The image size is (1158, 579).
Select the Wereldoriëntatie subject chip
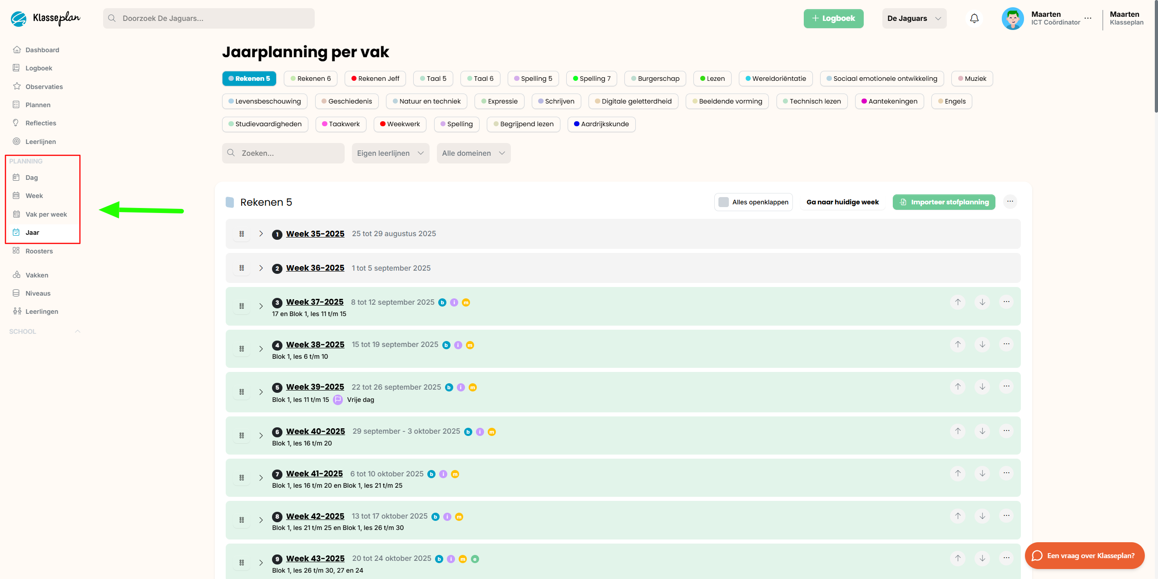click(x=775, y=79)
